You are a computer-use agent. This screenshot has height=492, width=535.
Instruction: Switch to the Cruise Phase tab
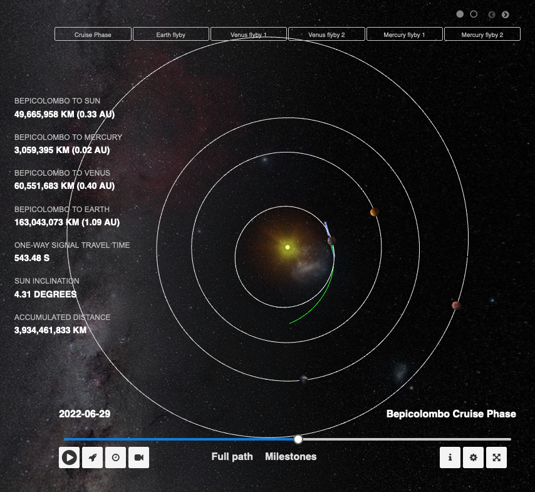93,34
